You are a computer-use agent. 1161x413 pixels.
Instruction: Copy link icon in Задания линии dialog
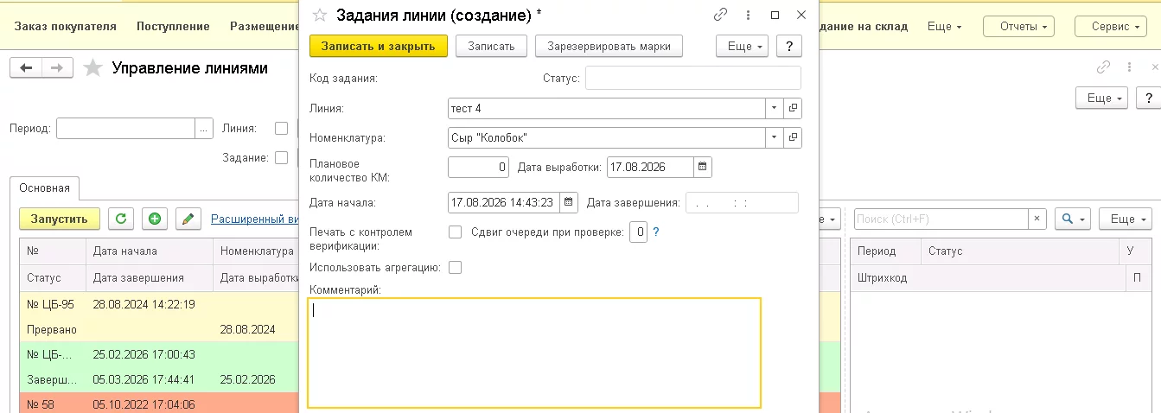(721, 15)
